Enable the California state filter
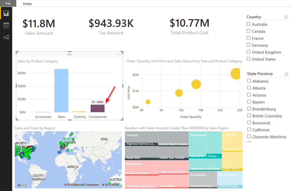 [x=249, y=130]
